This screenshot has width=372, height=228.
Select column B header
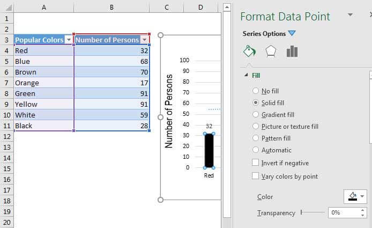pos(111,8)
